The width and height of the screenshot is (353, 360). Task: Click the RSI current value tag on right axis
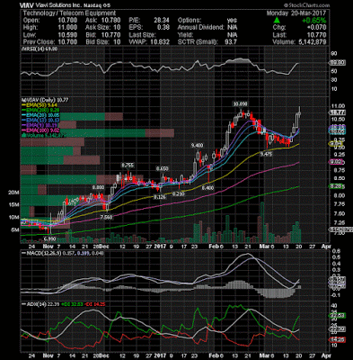(337, 63)
